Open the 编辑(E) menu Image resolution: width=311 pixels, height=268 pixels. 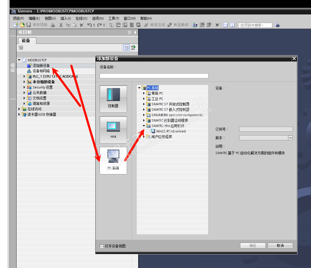pyautogui.click(x=34, y=18)
